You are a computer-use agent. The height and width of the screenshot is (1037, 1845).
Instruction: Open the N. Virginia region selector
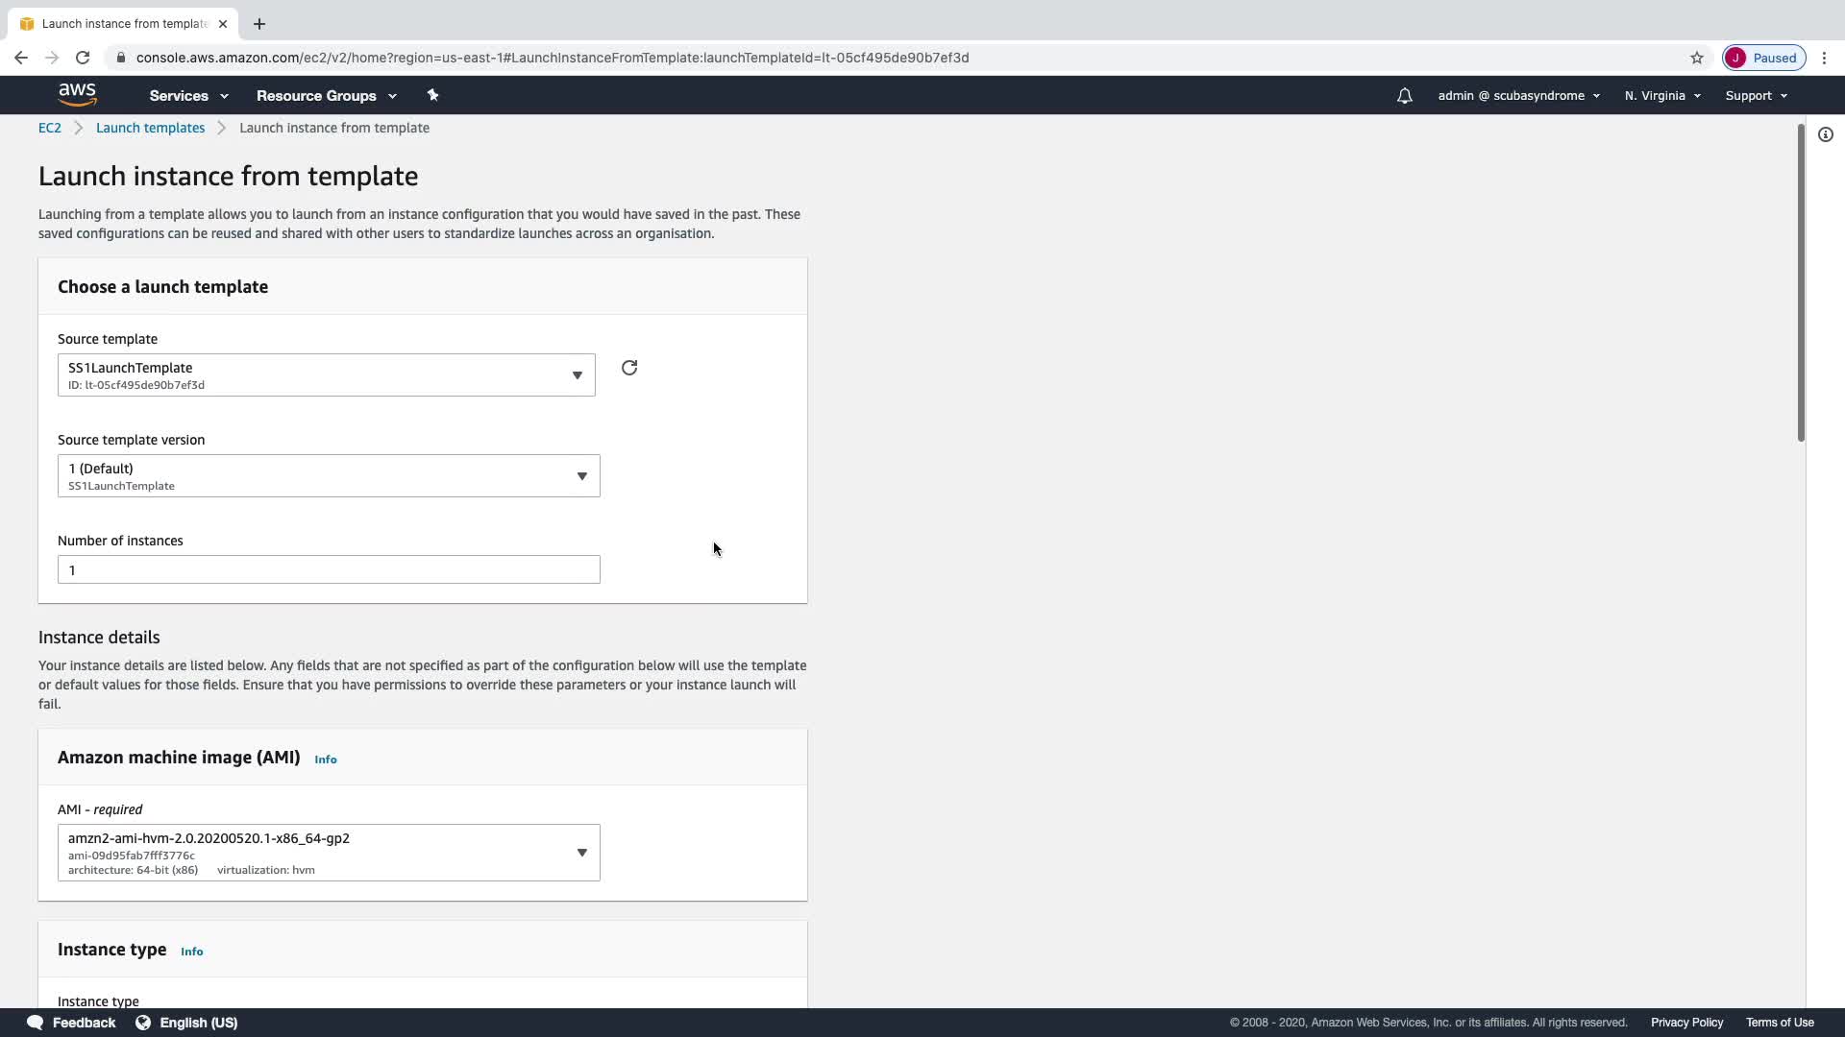1661,96
